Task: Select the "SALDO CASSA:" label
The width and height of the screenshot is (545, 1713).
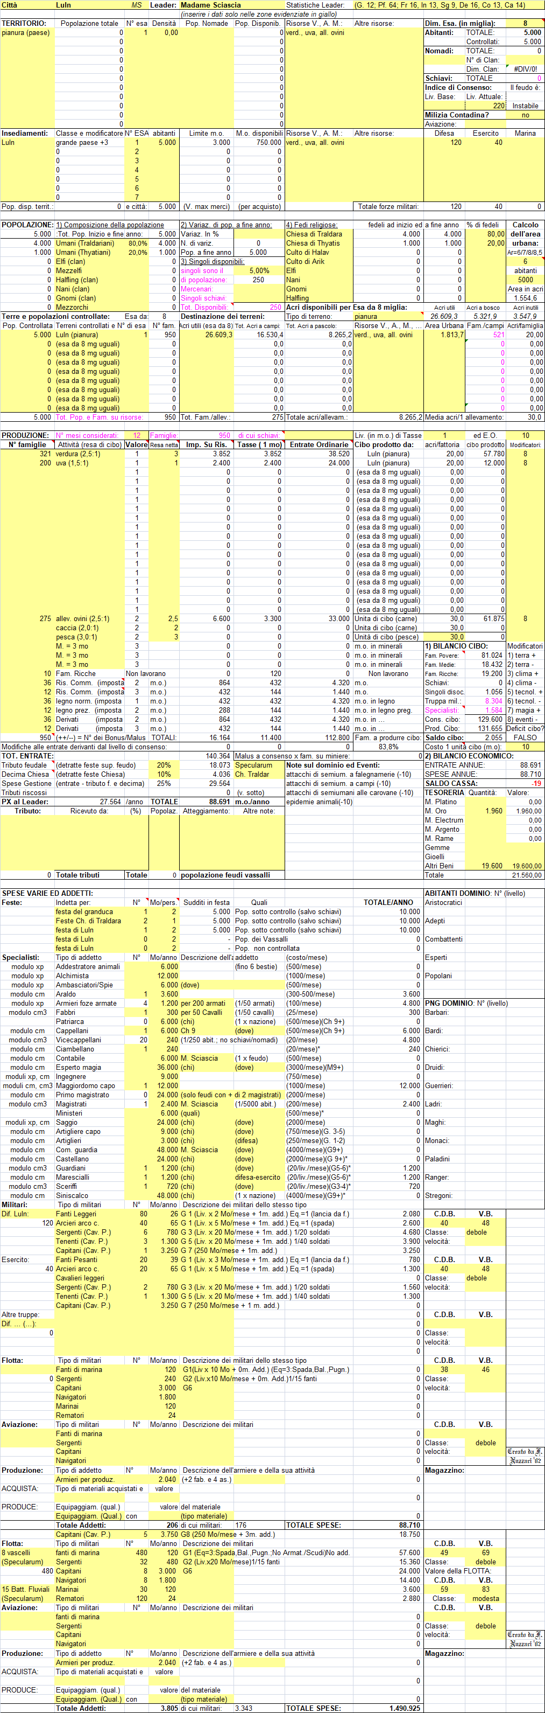Action: (x=451, y=783)
